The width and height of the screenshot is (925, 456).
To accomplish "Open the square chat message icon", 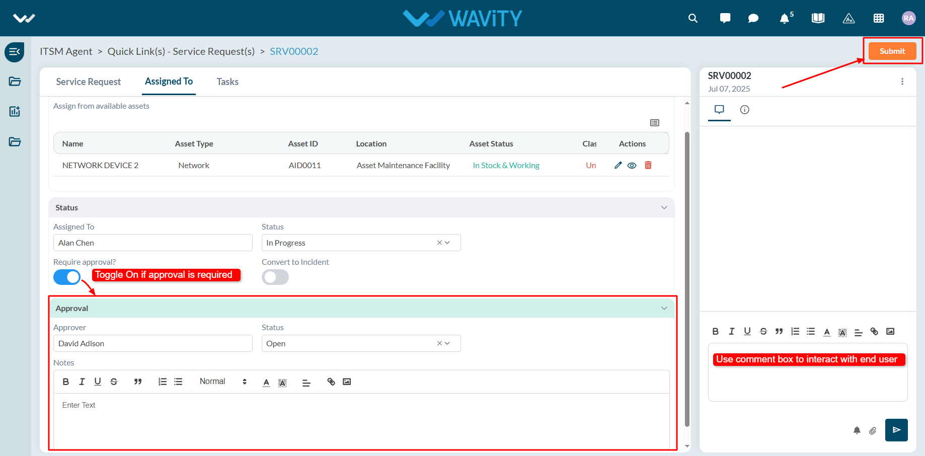I will (x=725, y=18).
